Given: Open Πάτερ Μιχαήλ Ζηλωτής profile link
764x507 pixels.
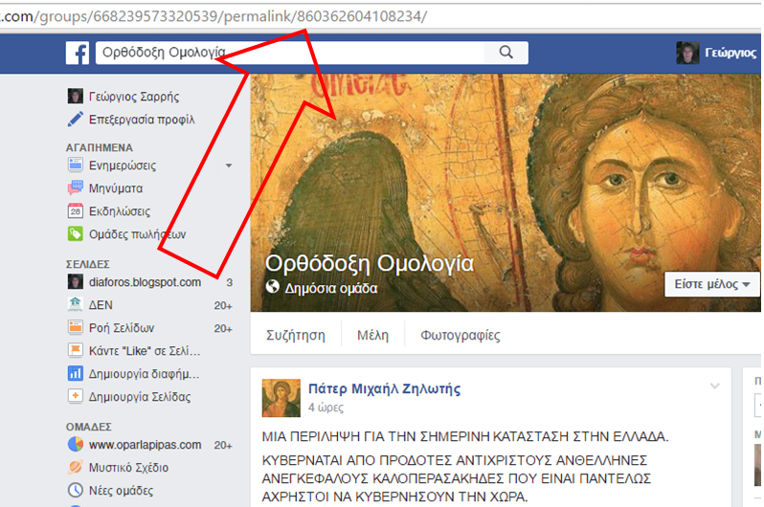Looking at the screenshot, I should pyautogui.click(x=384, y=388).
